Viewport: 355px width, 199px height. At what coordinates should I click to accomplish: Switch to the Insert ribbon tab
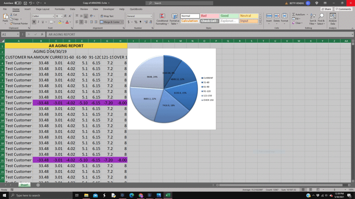tap(27, 9)
